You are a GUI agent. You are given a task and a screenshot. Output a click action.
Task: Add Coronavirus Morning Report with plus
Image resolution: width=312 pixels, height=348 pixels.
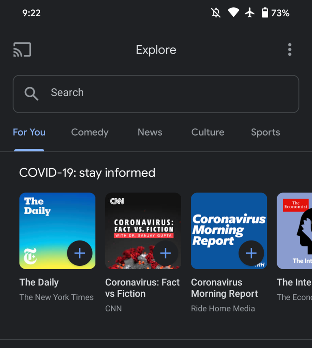251,253
